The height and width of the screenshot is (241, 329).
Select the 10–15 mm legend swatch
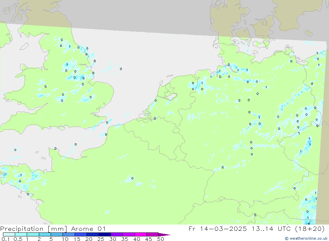(x=69, y=234)
